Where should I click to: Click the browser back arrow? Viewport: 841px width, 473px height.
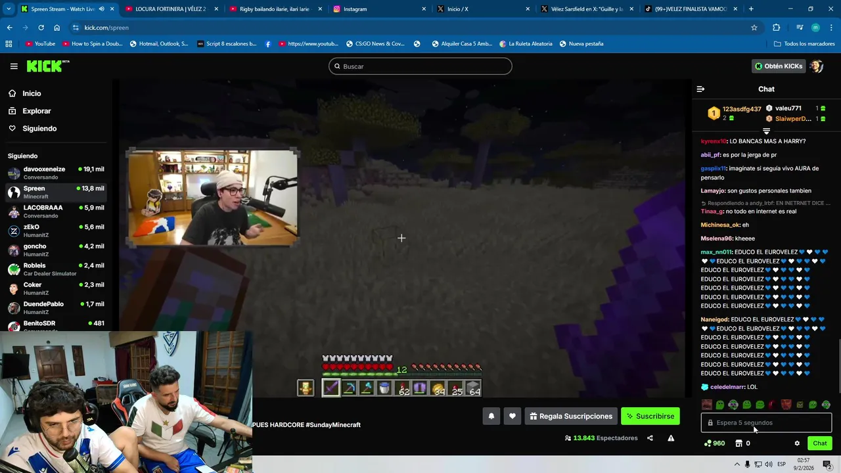[9, 28]
